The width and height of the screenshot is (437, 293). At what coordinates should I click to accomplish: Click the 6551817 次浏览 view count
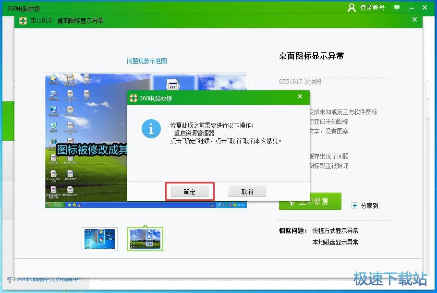coord(300,81)
